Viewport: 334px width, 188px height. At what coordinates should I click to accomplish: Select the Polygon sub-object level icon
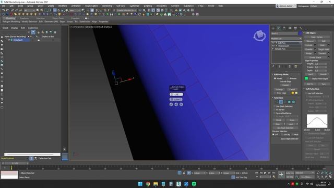point(289,102)
